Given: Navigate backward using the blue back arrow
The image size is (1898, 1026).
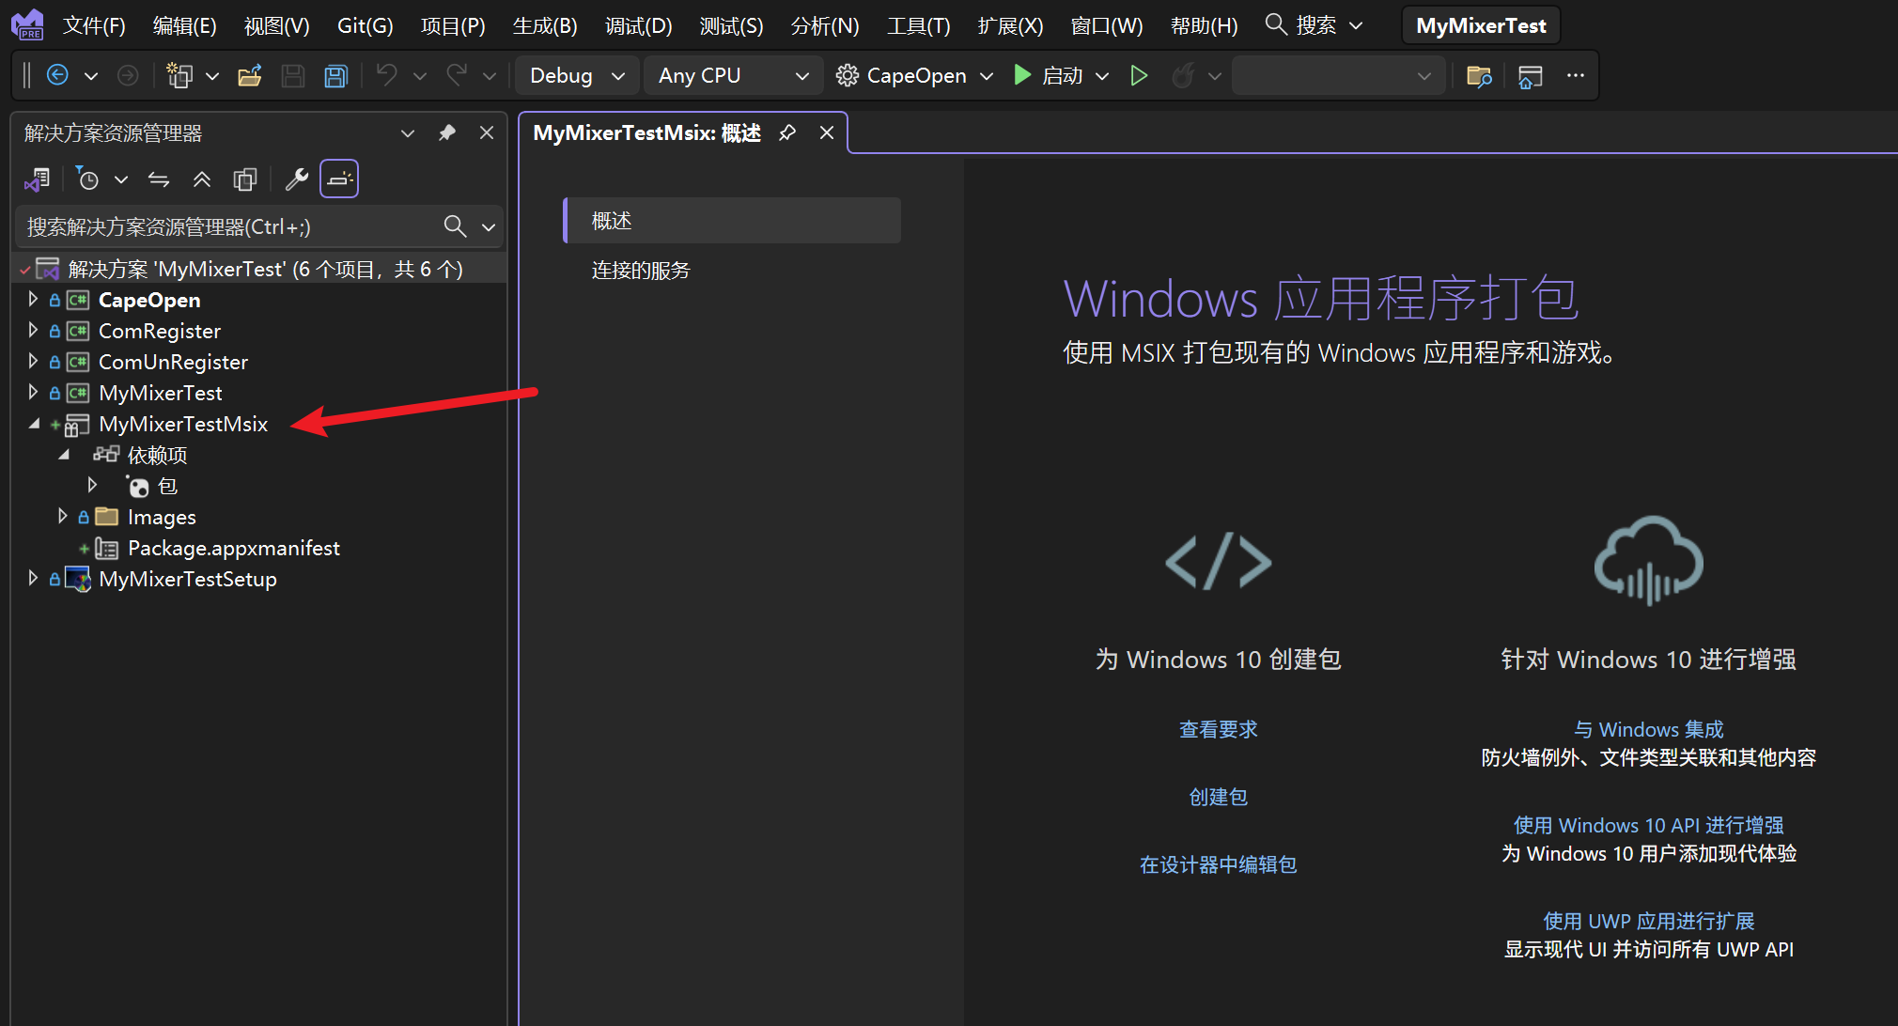Looking at the screenshot, I should coord(57,75).
